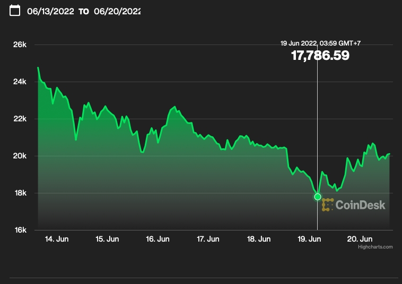The height and width of the screenshot is (284, 402).
Task: Select the 18. Jun axis label
Action: [x=259, y=239]
